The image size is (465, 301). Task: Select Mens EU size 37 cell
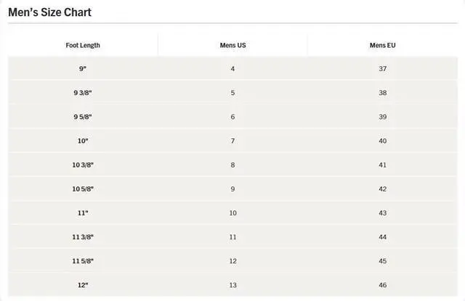pyautogui.click(x=382, y=69)
